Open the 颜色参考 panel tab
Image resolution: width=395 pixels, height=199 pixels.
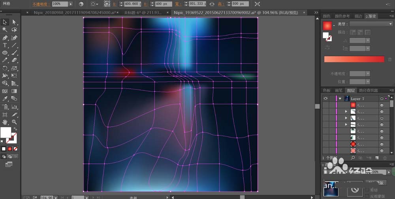pos(342,16)
